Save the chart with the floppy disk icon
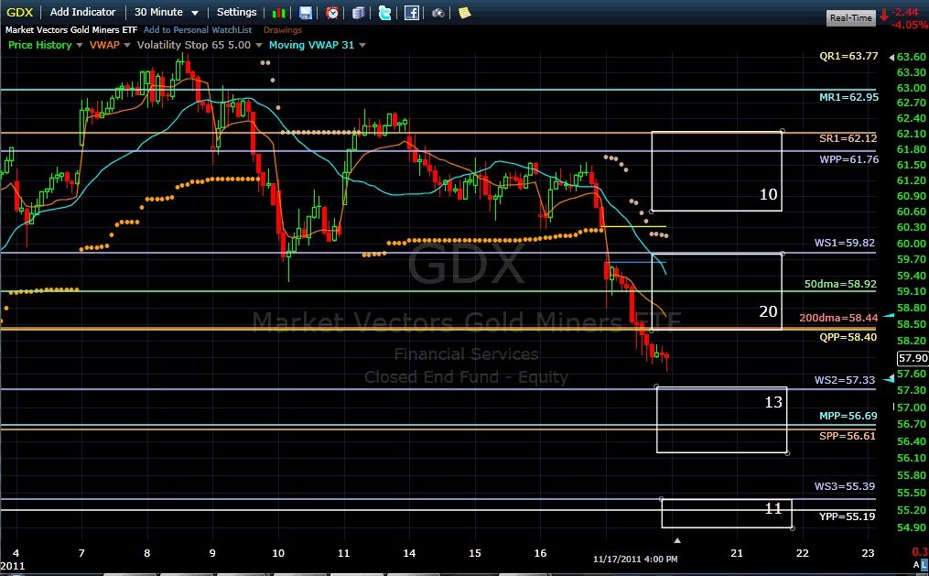Screen dimensions: 929x576 pos(306,13)
